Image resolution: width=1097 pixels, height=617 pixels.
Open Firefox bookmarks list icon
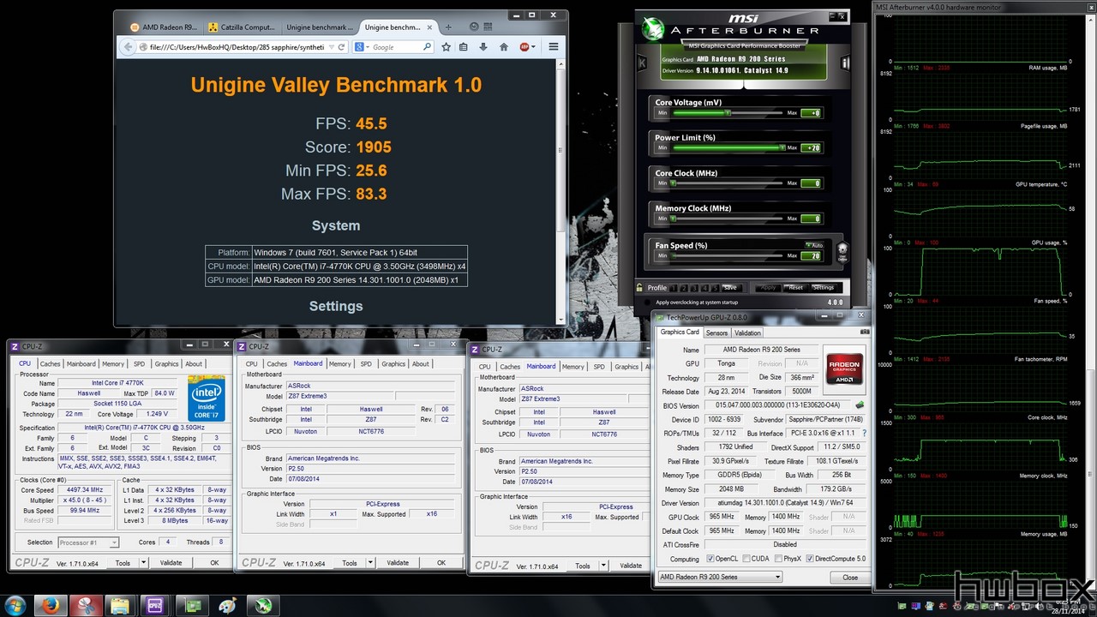click(x=464, y=47)
